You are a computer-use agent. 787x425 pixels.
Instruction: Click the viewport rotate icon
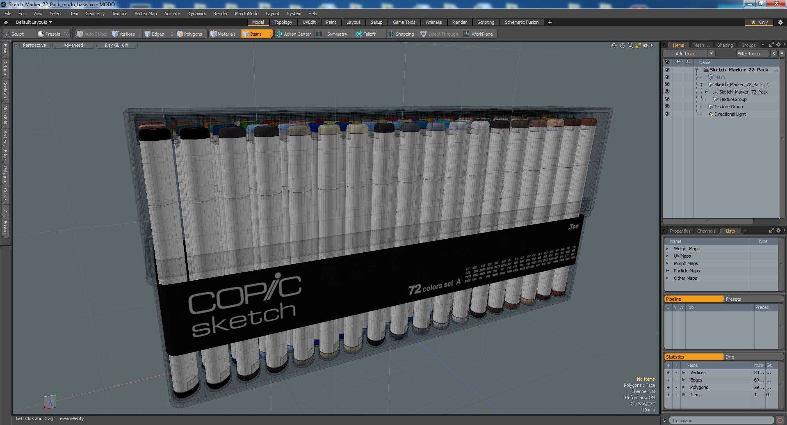pos(622,46)
